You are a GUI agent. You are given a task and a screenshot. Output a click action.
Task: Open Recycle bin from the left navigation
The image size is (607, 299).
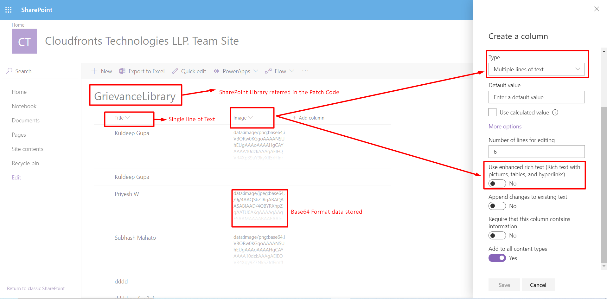pos(25,163)
